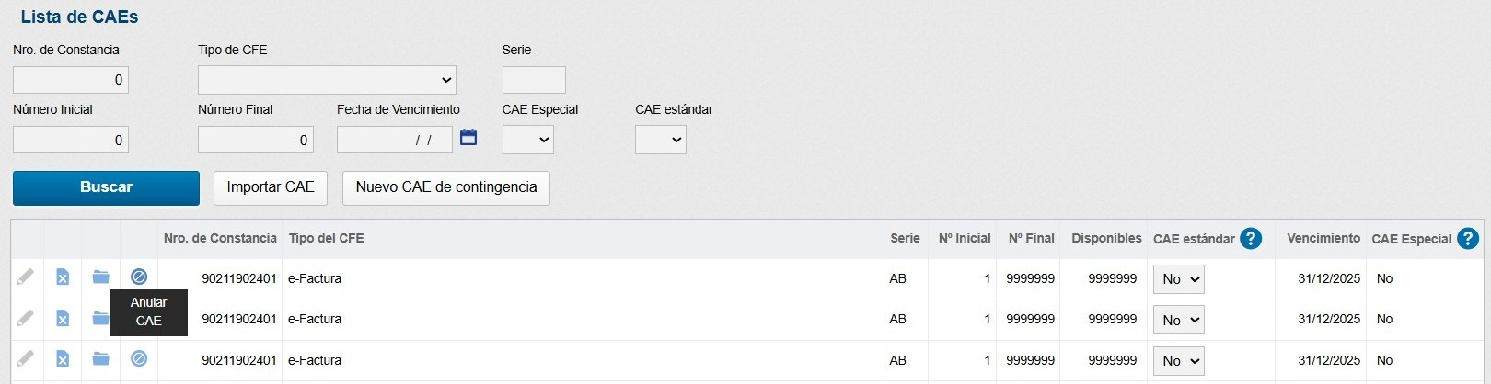Change CAE estándar select in first row
This screenshot has width=1491, height=384.
1178,279
